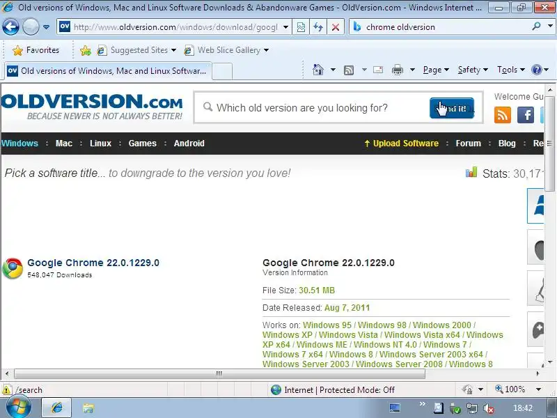
Task: Open the search provider dropdown arrow
Action: (550, 26)
